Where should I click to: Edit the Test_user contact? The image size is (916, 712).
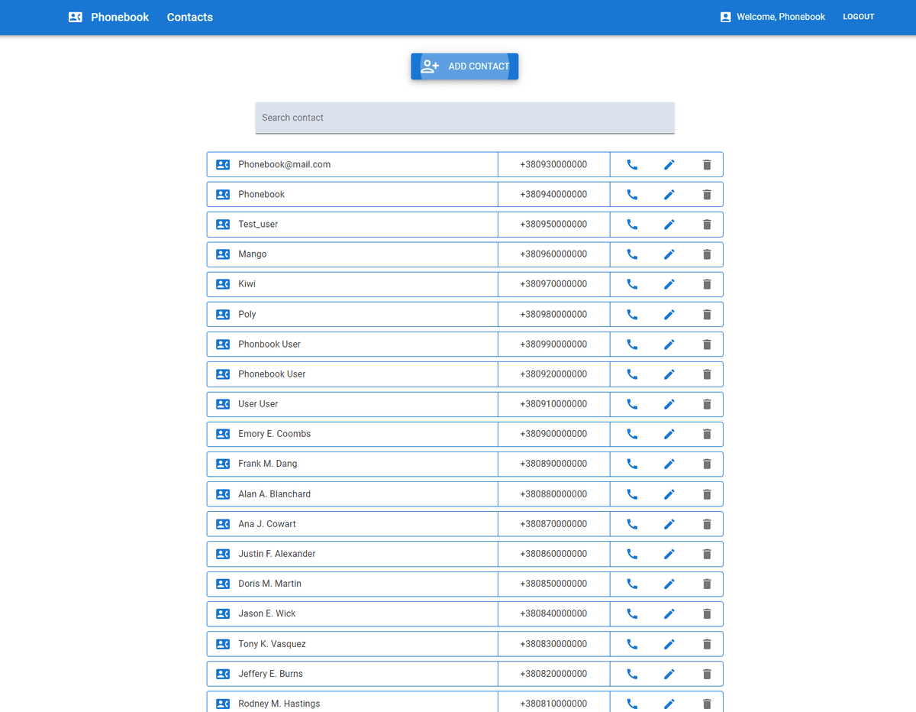(669, 225)
